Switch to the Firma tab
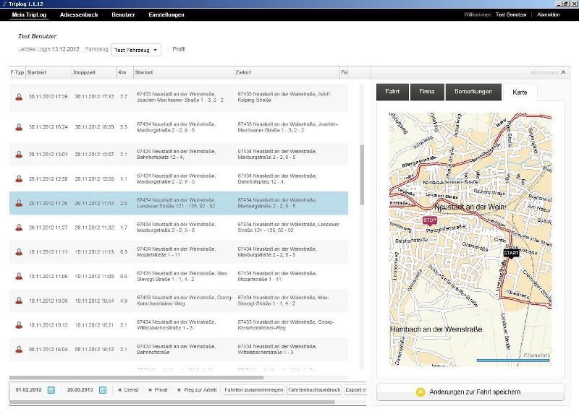The image size is (579, 414). 427,92
